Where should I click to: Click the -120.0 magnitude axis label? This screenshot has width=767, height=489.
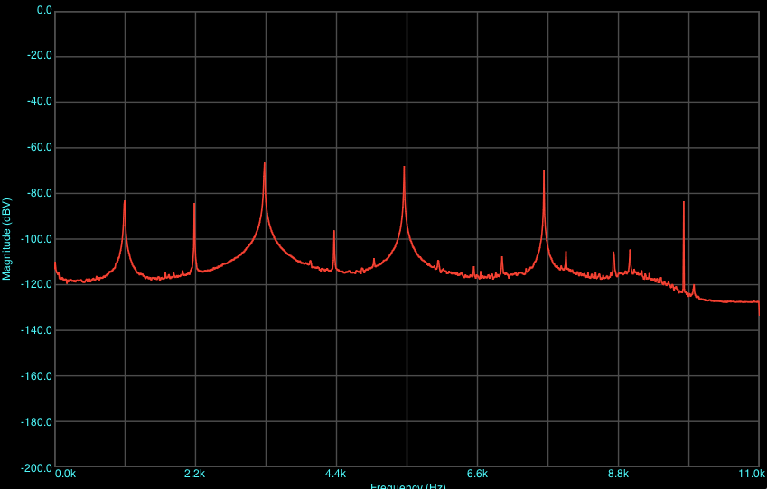click(37, 285)
